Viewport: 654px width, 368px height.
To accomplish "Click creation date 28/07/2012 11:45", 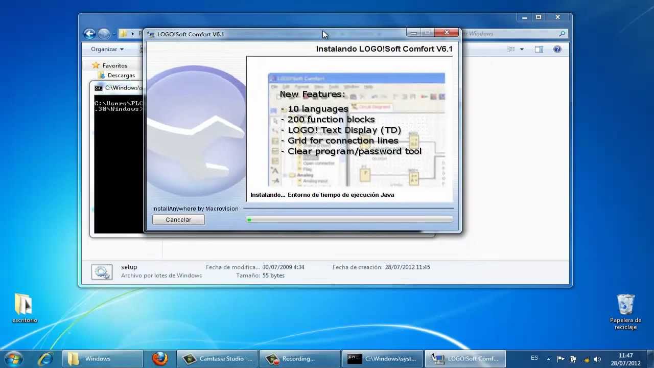I will pyautogui.click(x=408, y=267).
